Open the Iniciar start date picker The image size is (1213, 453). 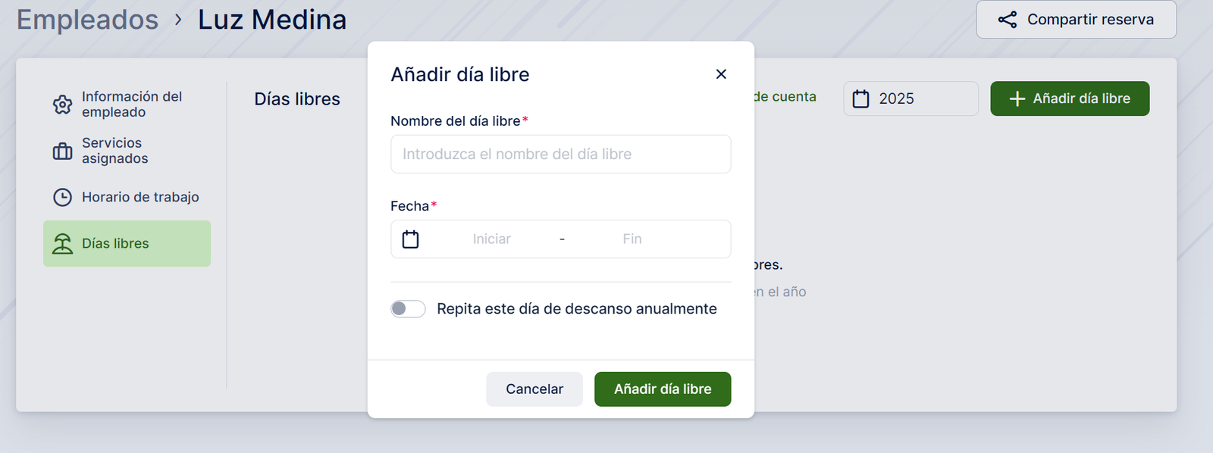coord(491,239)
